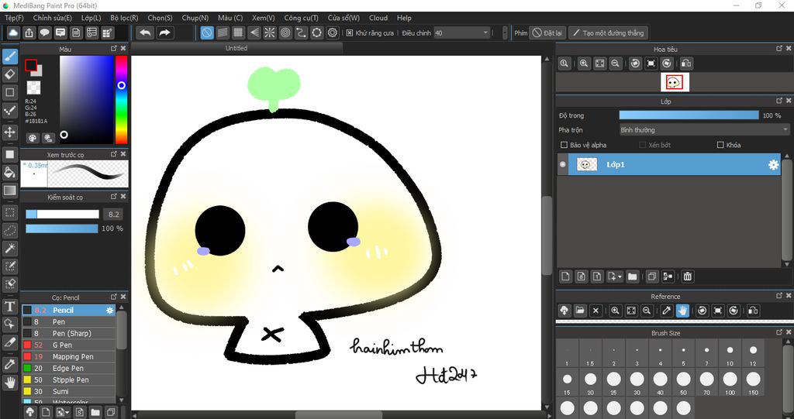Hide the Lớp1 layer visibility dot
The height and width of the screenshot is (419, 794).
[563, 165]
